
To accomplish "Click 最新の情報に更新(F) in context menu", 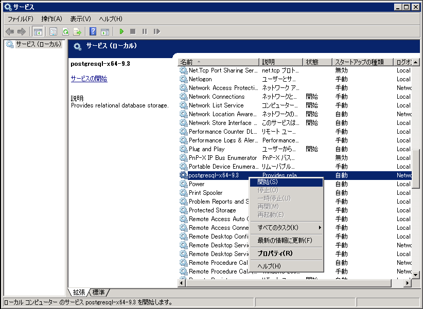I will 285,240.
